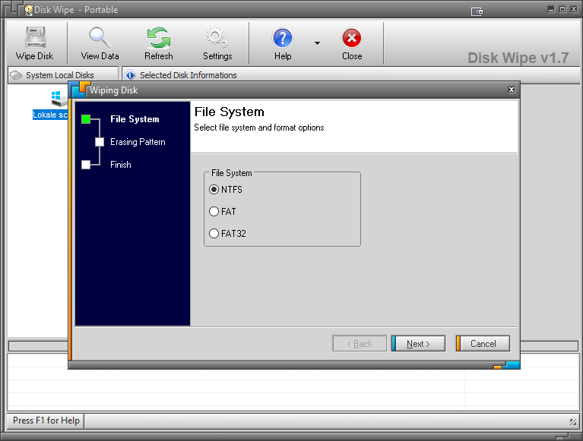Open Settings gear in toolbar

[217, 37]
